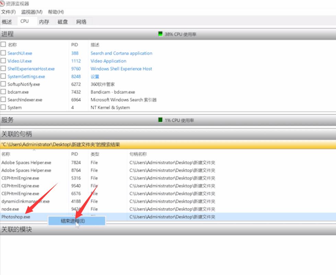
Task: Click the description 'Search and Cortana application'
Action: coord(121,53)
